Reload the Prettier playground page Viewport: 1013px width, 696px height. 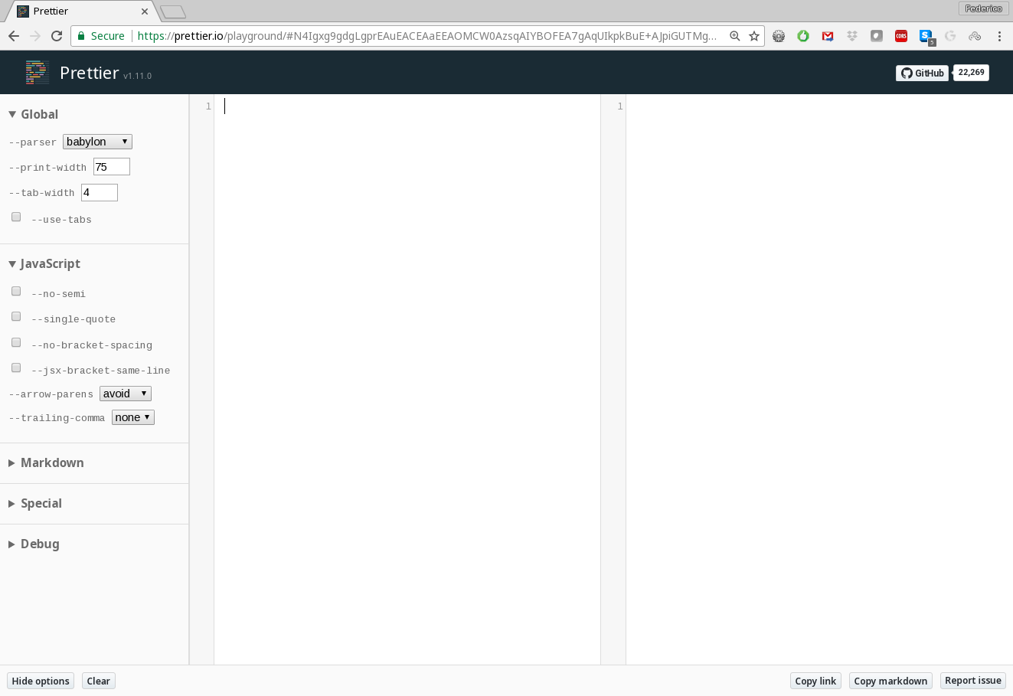[57, 36]
